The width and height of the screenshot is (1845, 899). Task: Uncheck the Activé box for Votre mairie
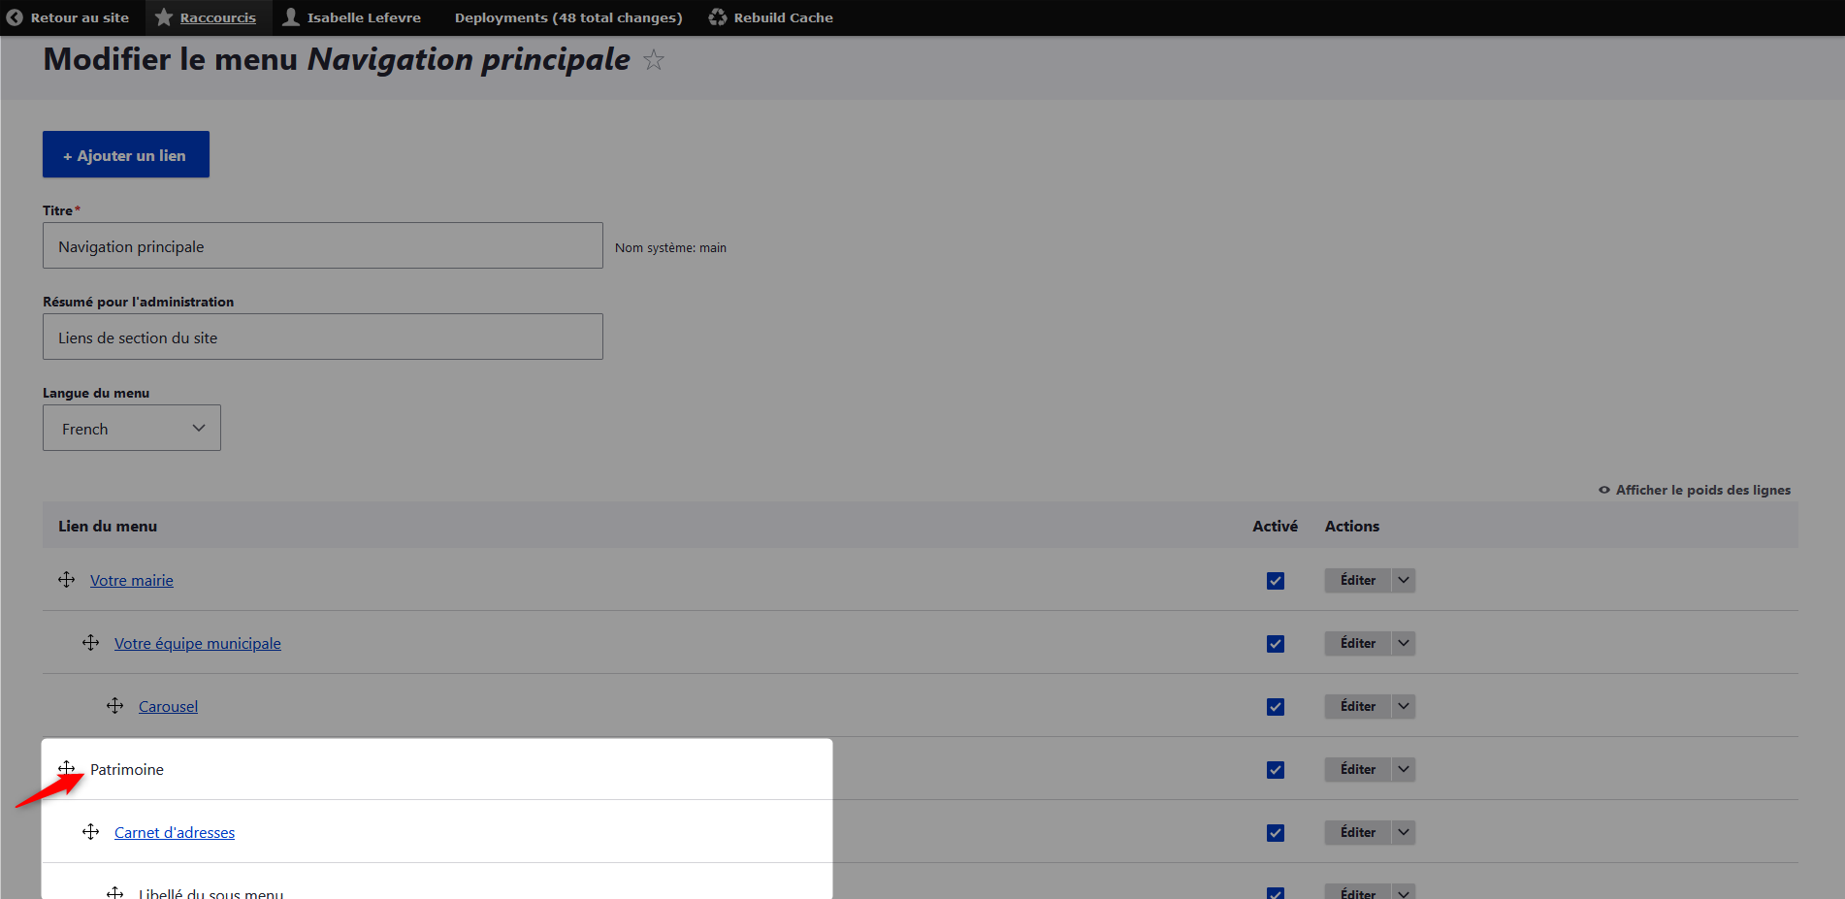tap(1276, 581)
